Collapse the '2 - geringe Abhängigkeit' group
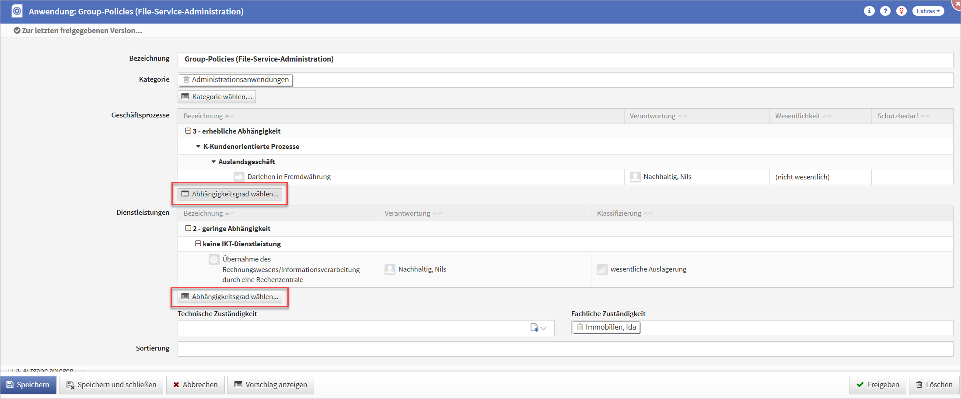Viewport: 961px width, 399px height. click(188, 228)
